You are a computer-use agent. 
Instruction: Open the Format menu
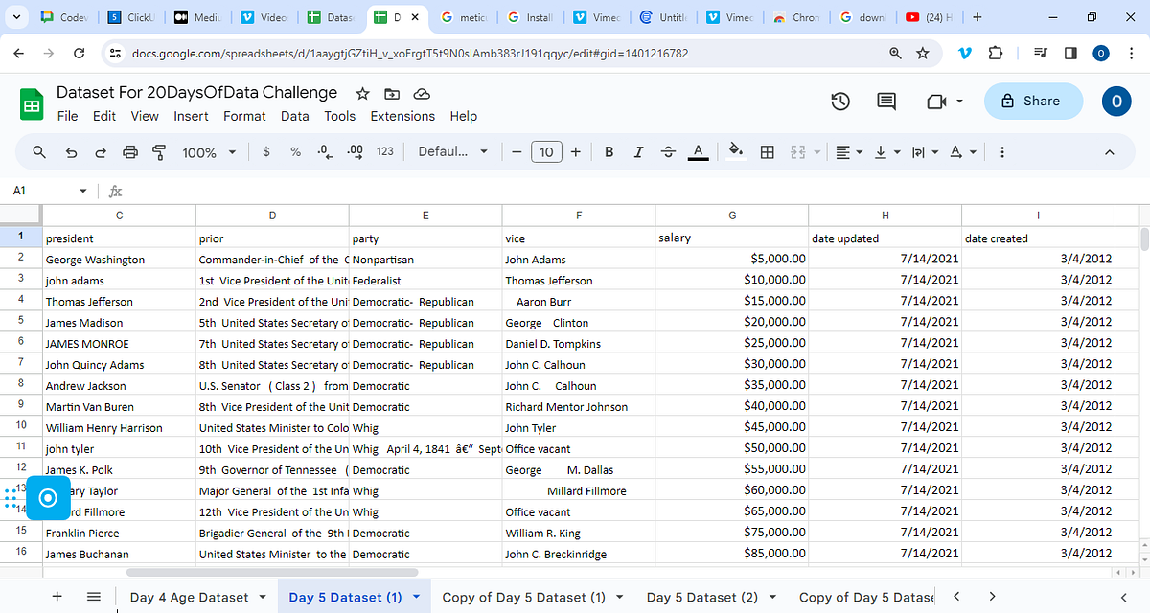[x=244, y=115]
